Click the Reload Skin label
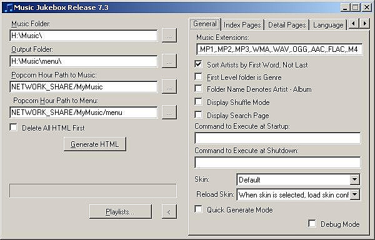375x240 pixels. click(x=215, y=194)
